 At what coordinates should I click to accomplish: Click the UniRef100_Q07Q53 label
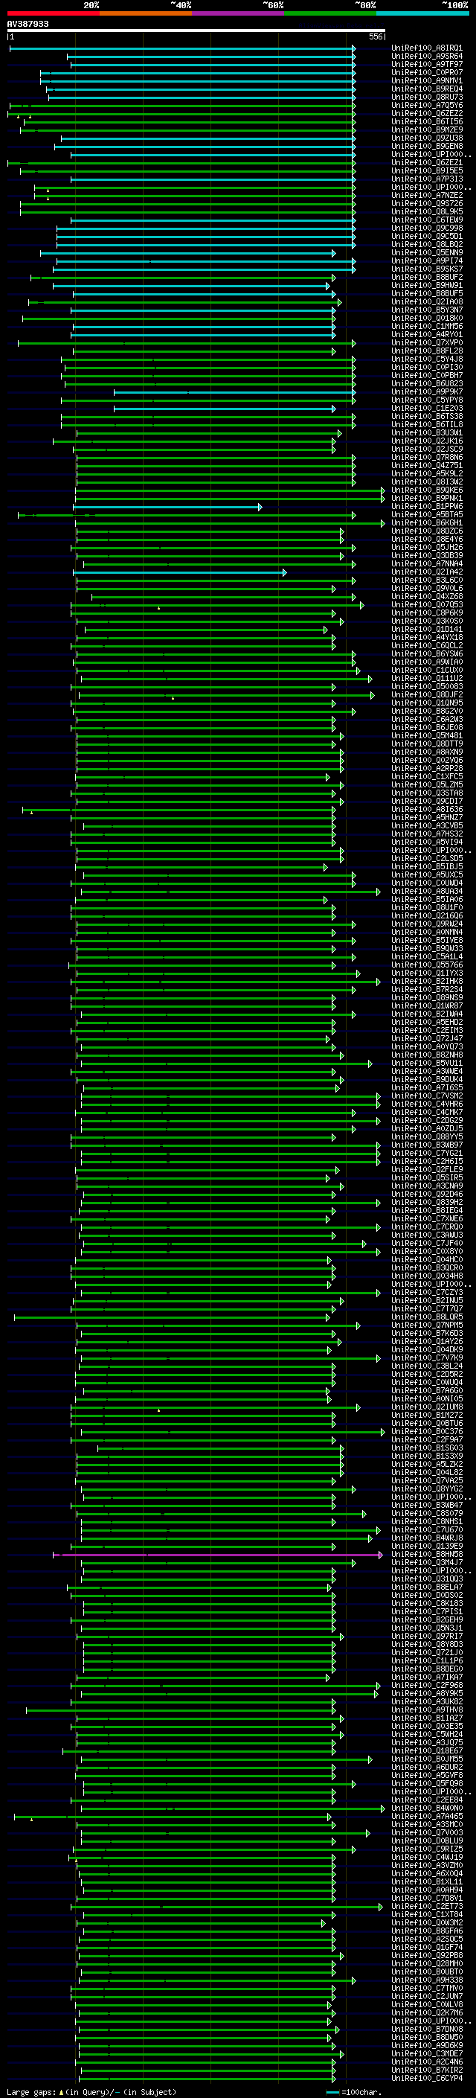pos(426,604)
